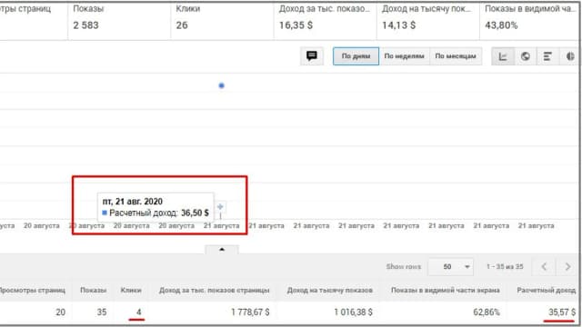582x327 pixels.
Task: Switch chart grouping to По месяцам
Action: (456, 56)
